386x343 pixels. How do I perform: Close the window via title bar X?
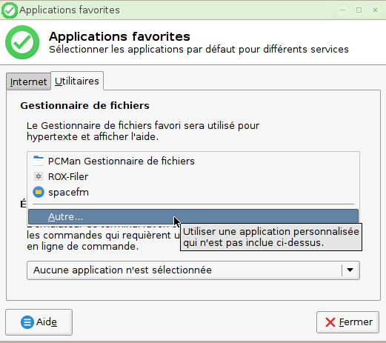[x=375, y=10]
